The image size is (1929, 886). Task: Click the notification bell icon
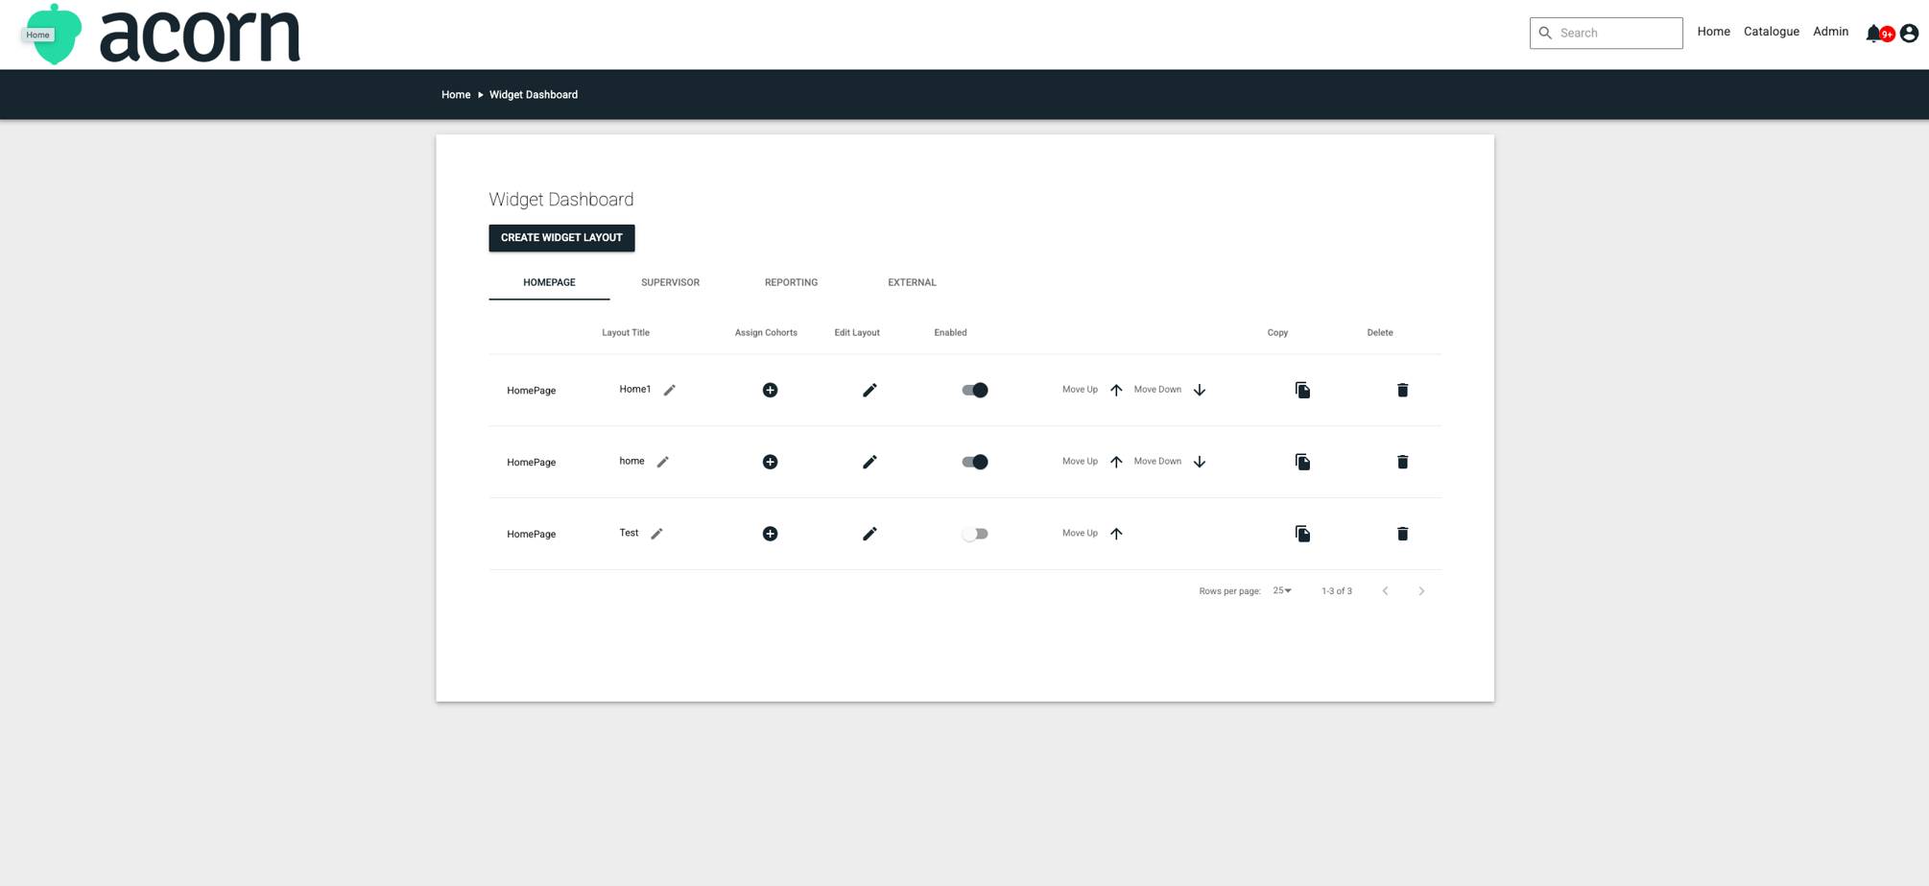coord(1874,33)
